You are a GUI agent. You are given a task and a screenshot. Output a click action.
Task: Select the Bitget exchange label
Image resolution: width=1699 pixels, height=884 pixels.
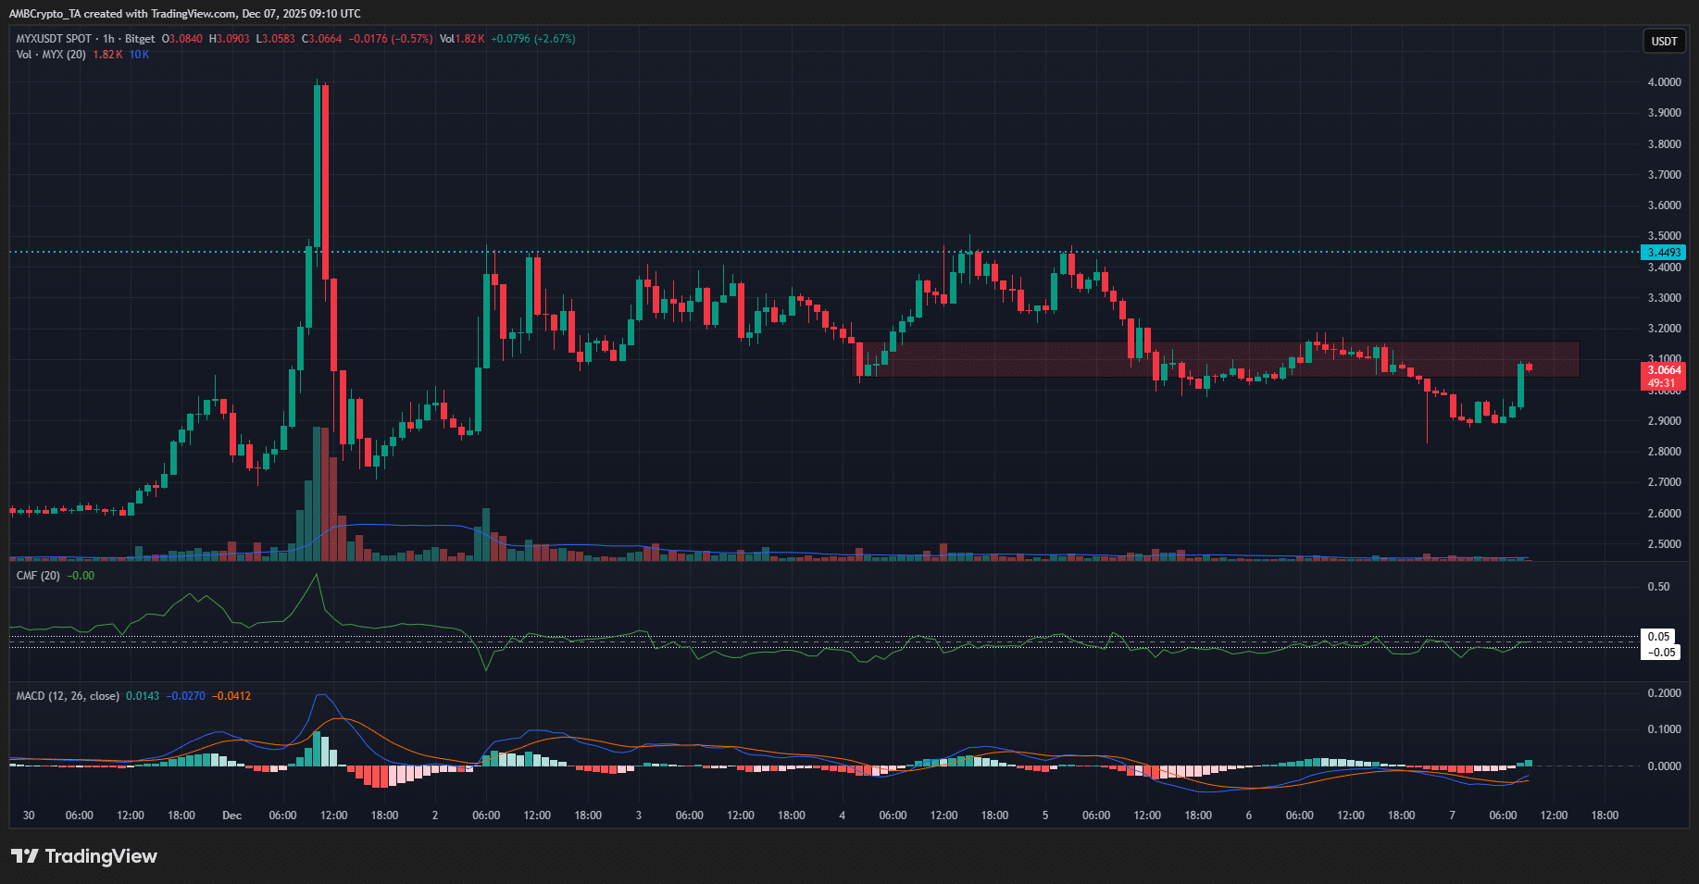pos(137,39)
